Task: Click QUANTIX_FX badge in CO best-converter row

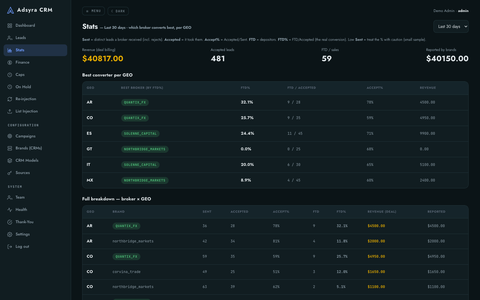Action: [135, 118]
